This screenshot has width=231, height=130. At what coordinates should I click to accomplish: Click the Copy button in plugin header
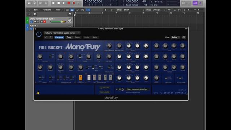69,37
